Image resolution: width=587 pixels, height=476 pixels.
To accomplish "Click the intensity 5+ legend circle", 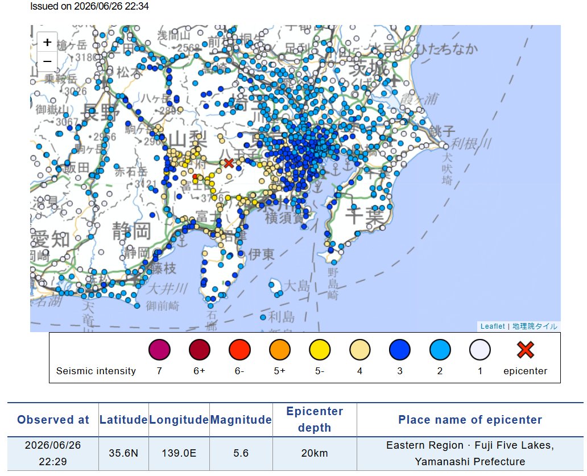I will click(280, 350).
